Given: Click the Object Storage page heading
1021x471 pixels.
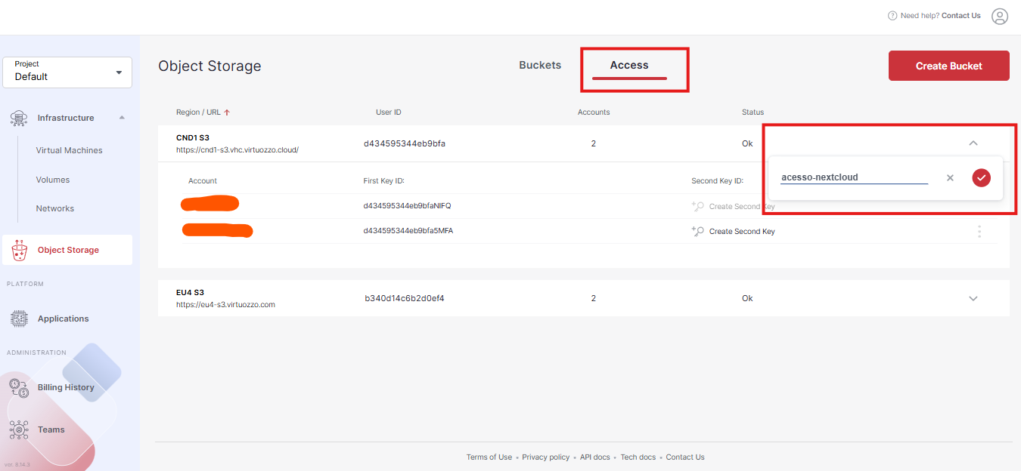Looking at the screenshot, I should 209,66.
